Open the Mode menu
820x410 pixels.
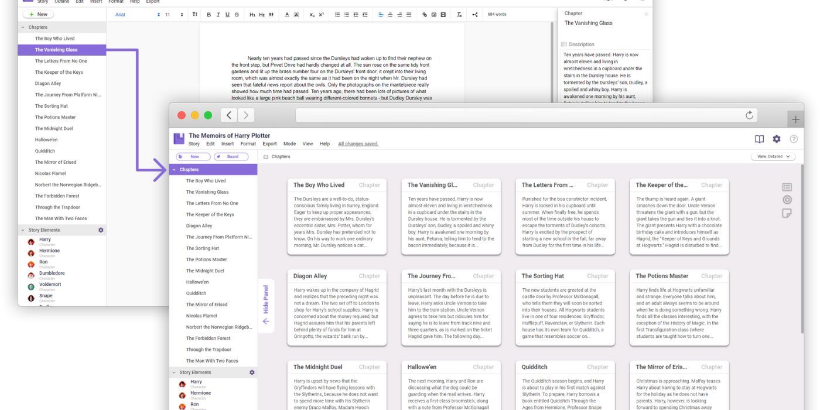[x=289, y=144]
